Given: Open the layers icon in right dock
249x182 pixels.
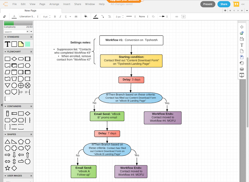Looking at the screenshot, I should [x=242, y=69].
